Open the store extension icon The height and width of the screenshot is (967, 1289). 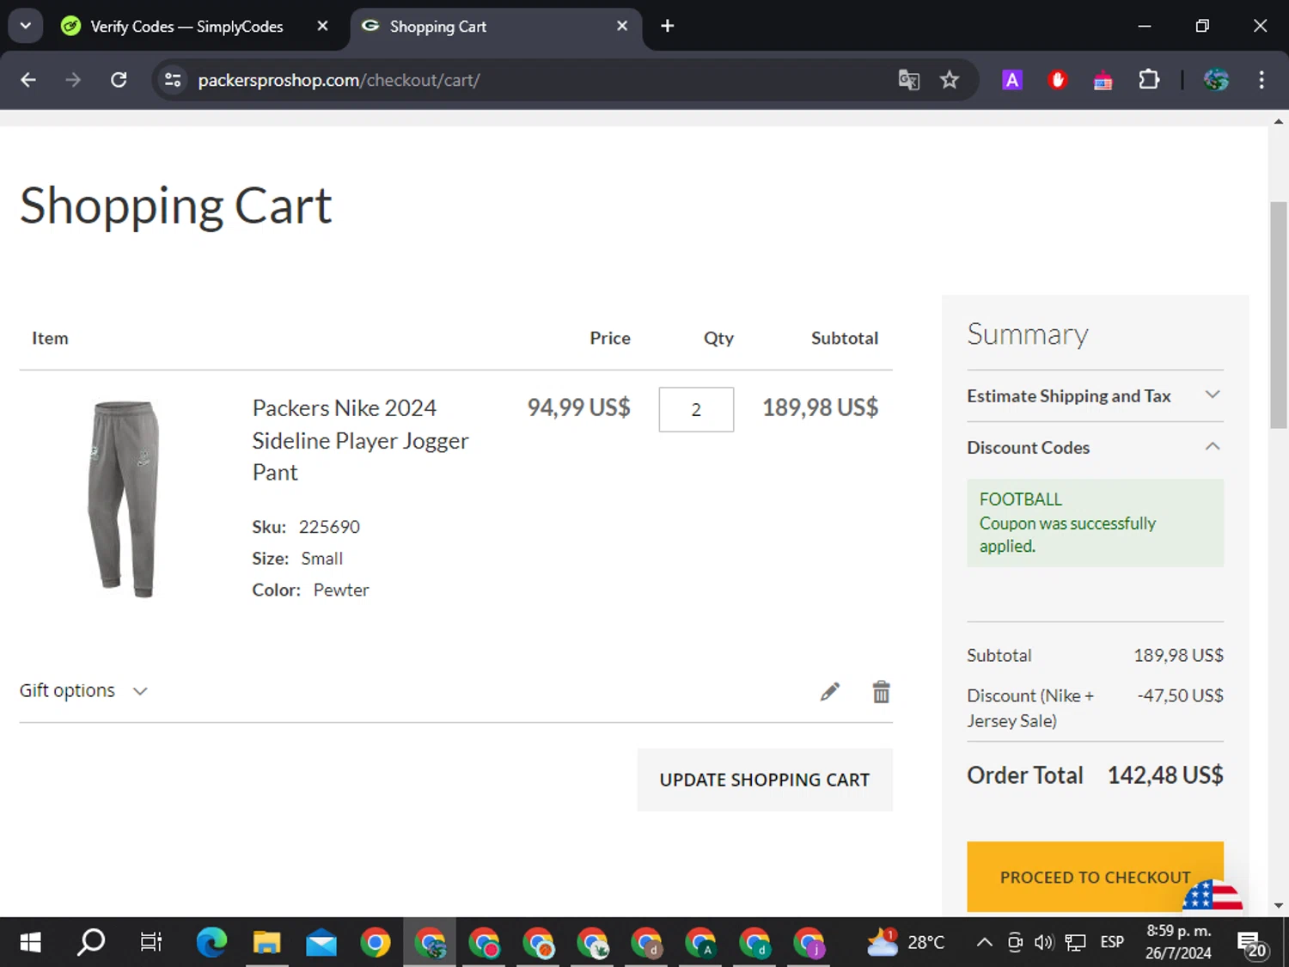(x=1103, y=81)
